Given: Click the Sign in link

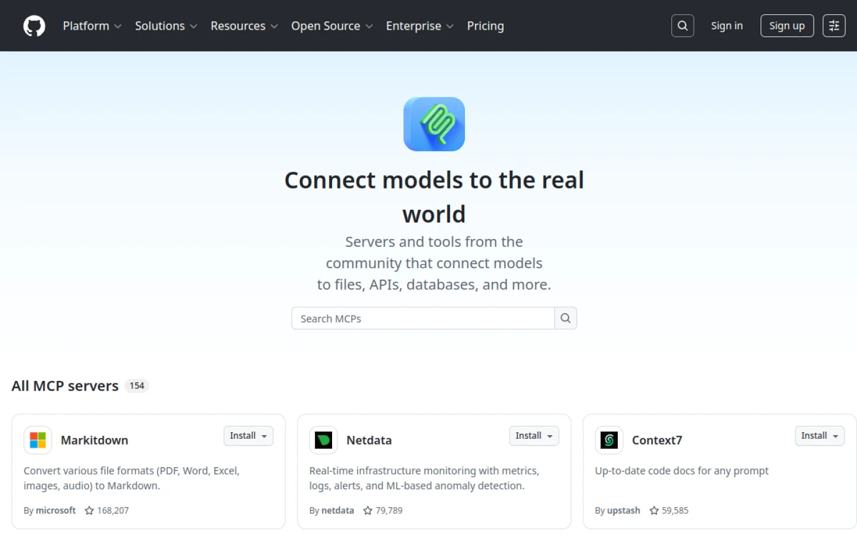Looking at the screenshot, I should [x=727, y=26].
